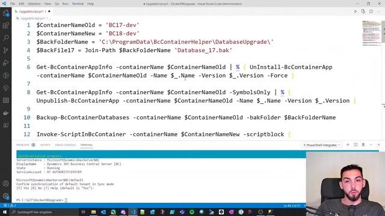This screenshot has width=385, height=216.
Task: Open Task View in taskbar
Action: (x=83, y=212)
